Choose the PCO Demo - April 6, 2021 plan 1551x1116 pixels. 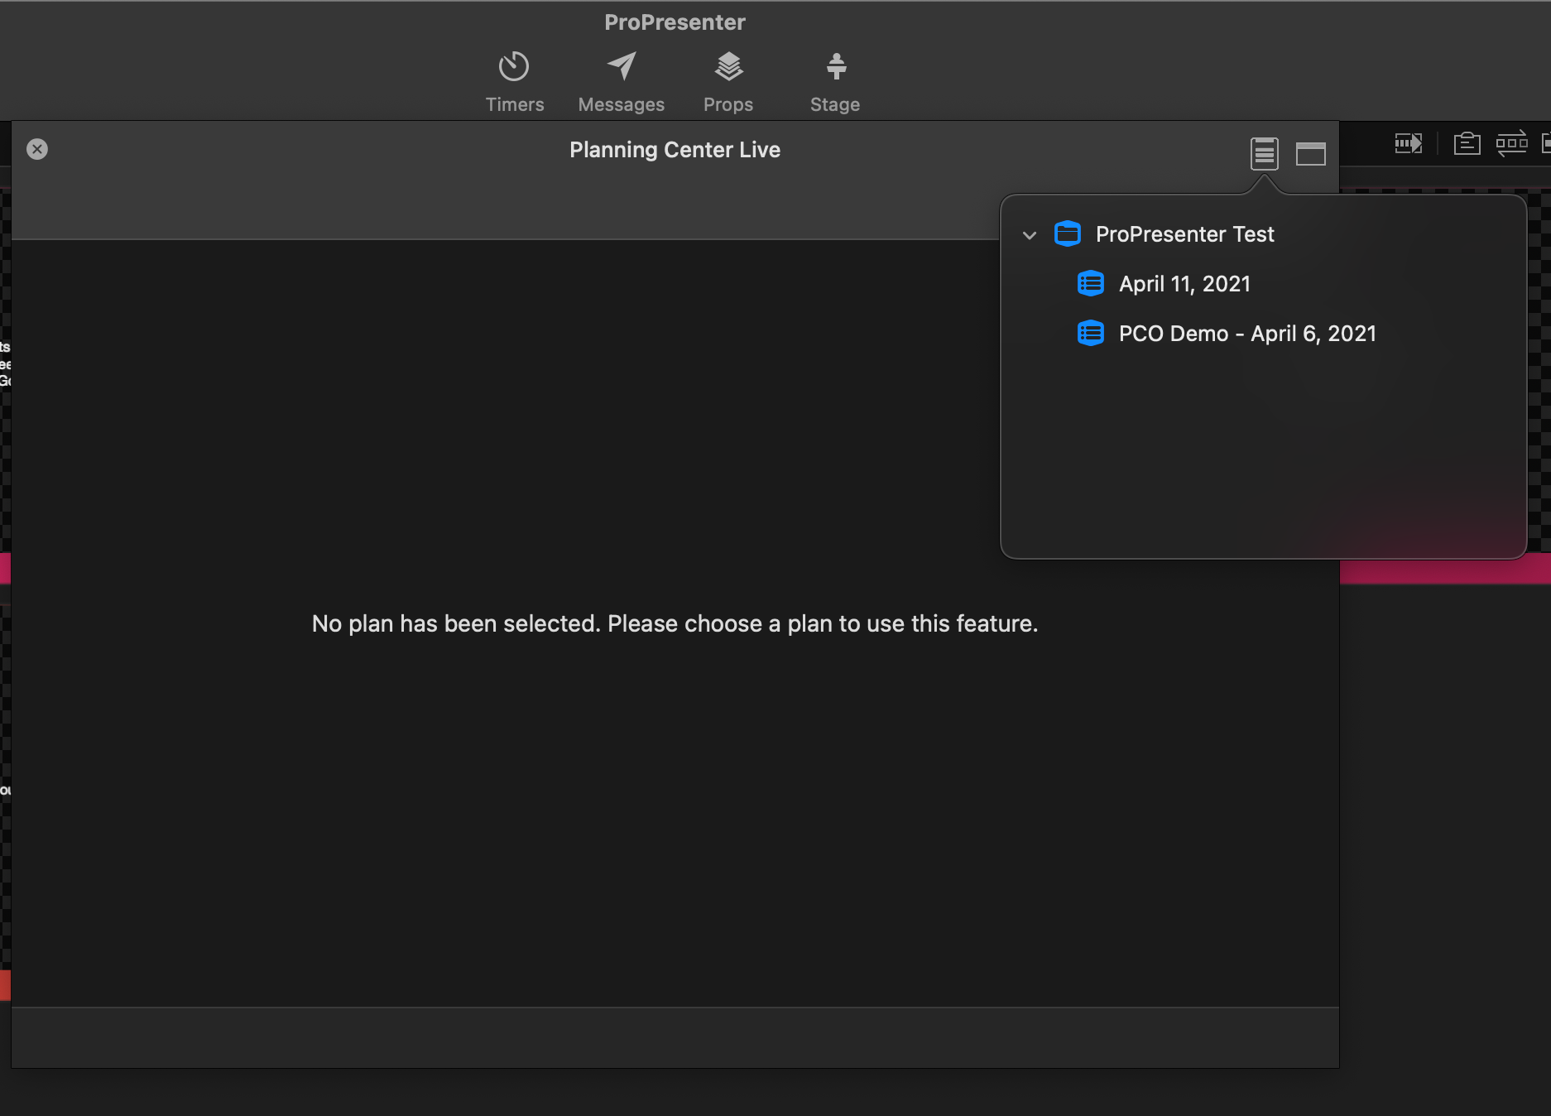1247,334
